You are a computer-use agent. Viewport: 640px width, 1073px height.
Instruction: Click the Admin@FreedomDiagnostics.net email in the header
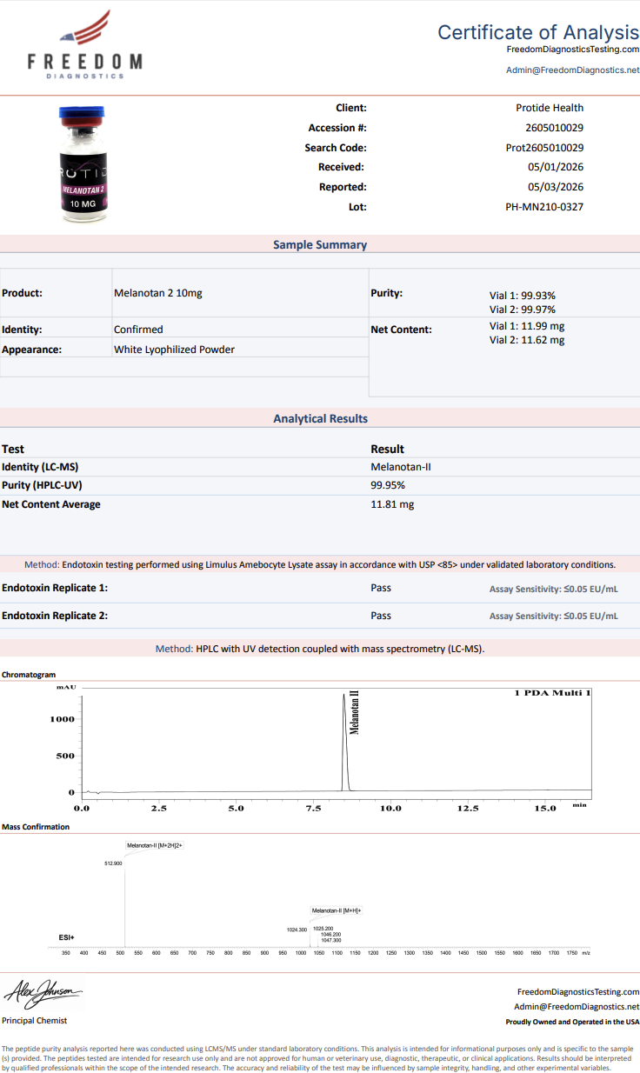573,70
